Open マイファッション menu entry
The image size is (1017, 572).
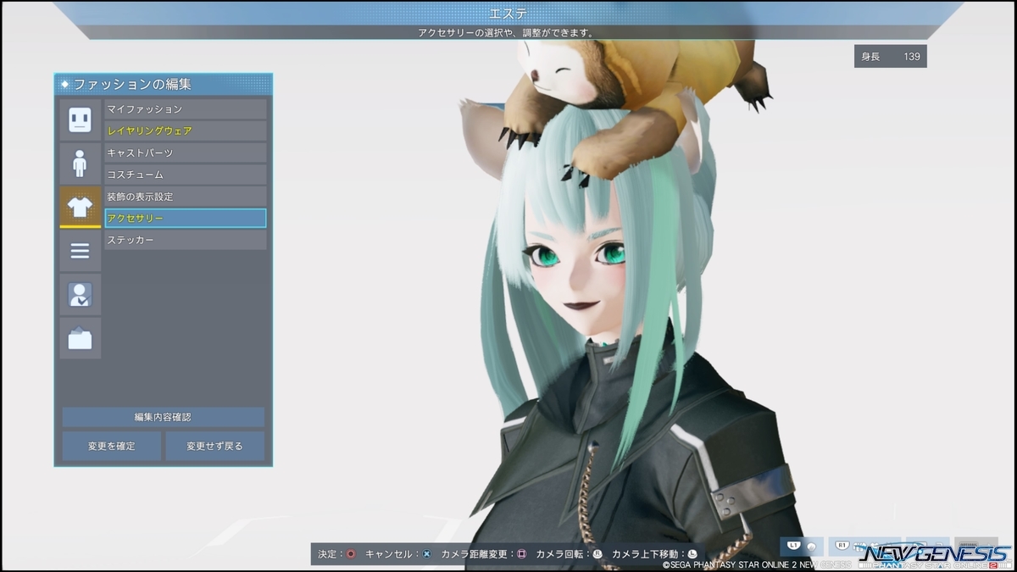[x=186, y=109]
